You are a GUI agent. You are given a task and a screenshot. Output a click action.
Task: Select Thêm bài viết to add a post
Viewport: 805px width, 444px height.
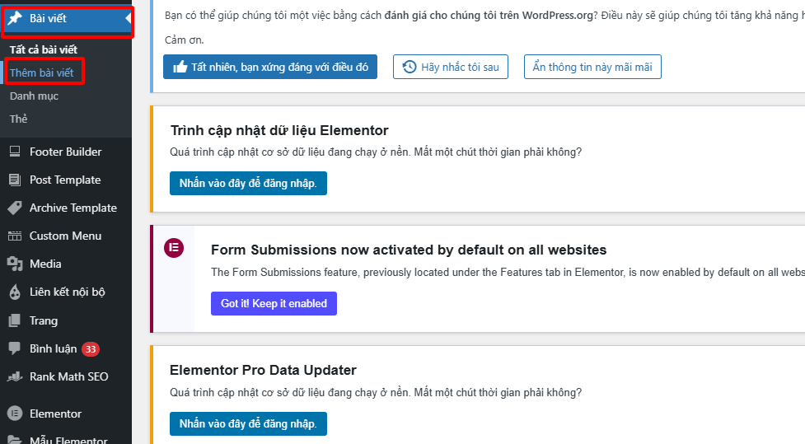tap(41, 72)
